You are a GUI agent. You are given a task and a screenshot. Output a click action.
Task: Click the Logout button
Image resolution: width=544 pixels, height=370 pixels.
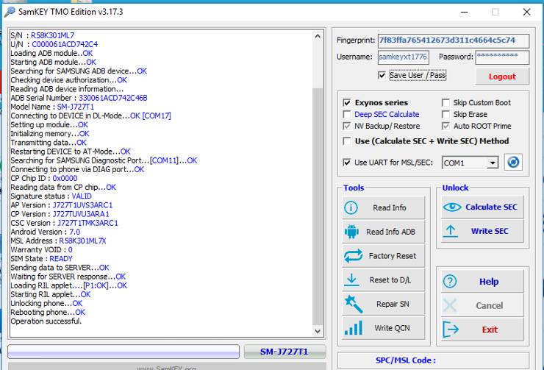click(502, 77)
